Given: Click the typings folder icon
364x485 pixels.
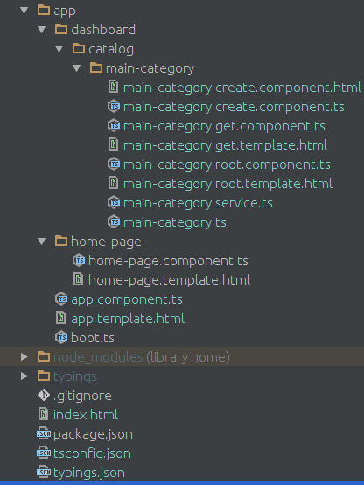Looking at the screenshot, I should pos(44,376).
